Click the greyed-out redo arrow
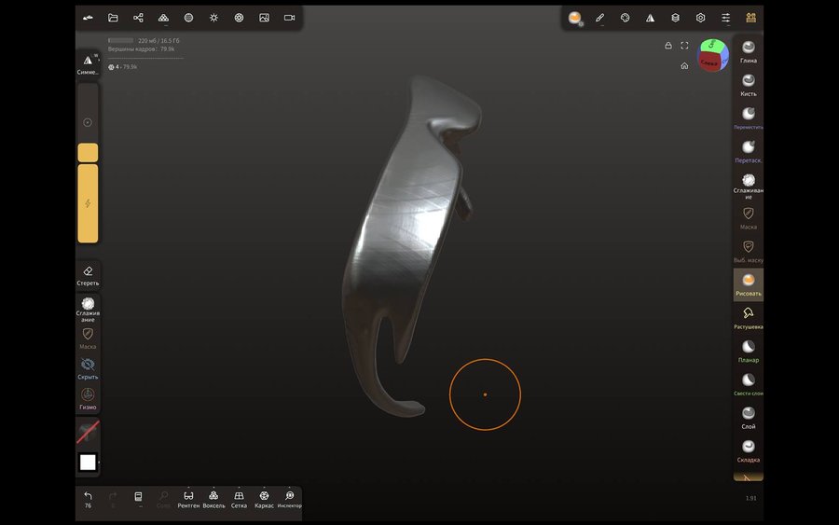The height and width of the screenshot is (525, 839). click(113, 499)
